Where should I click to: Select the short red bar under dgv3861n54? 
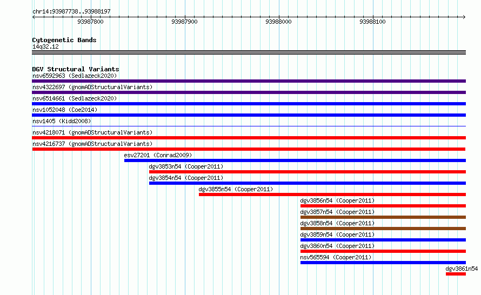pyautogui.click(x=456, y=274)
